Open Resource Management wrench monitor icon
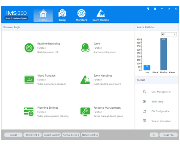The width and height of the screenshot is (180, 146). (x=85, y=112)
